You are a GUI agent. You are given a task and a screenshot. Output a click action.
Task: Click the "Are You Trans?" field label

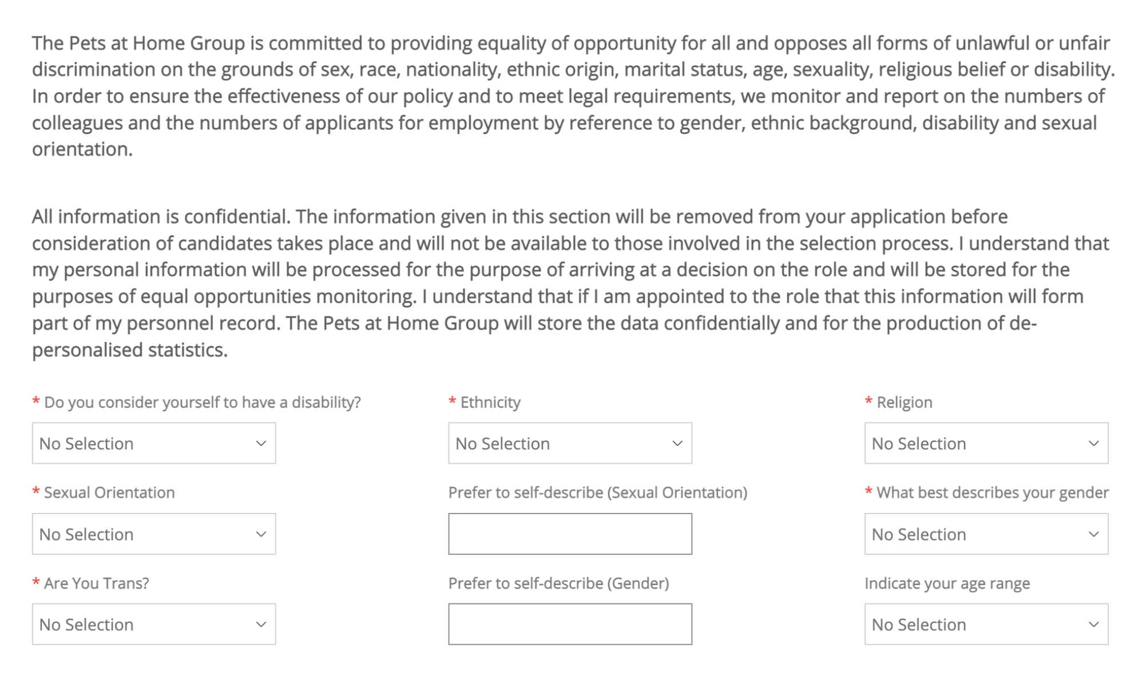click(96, 583)
